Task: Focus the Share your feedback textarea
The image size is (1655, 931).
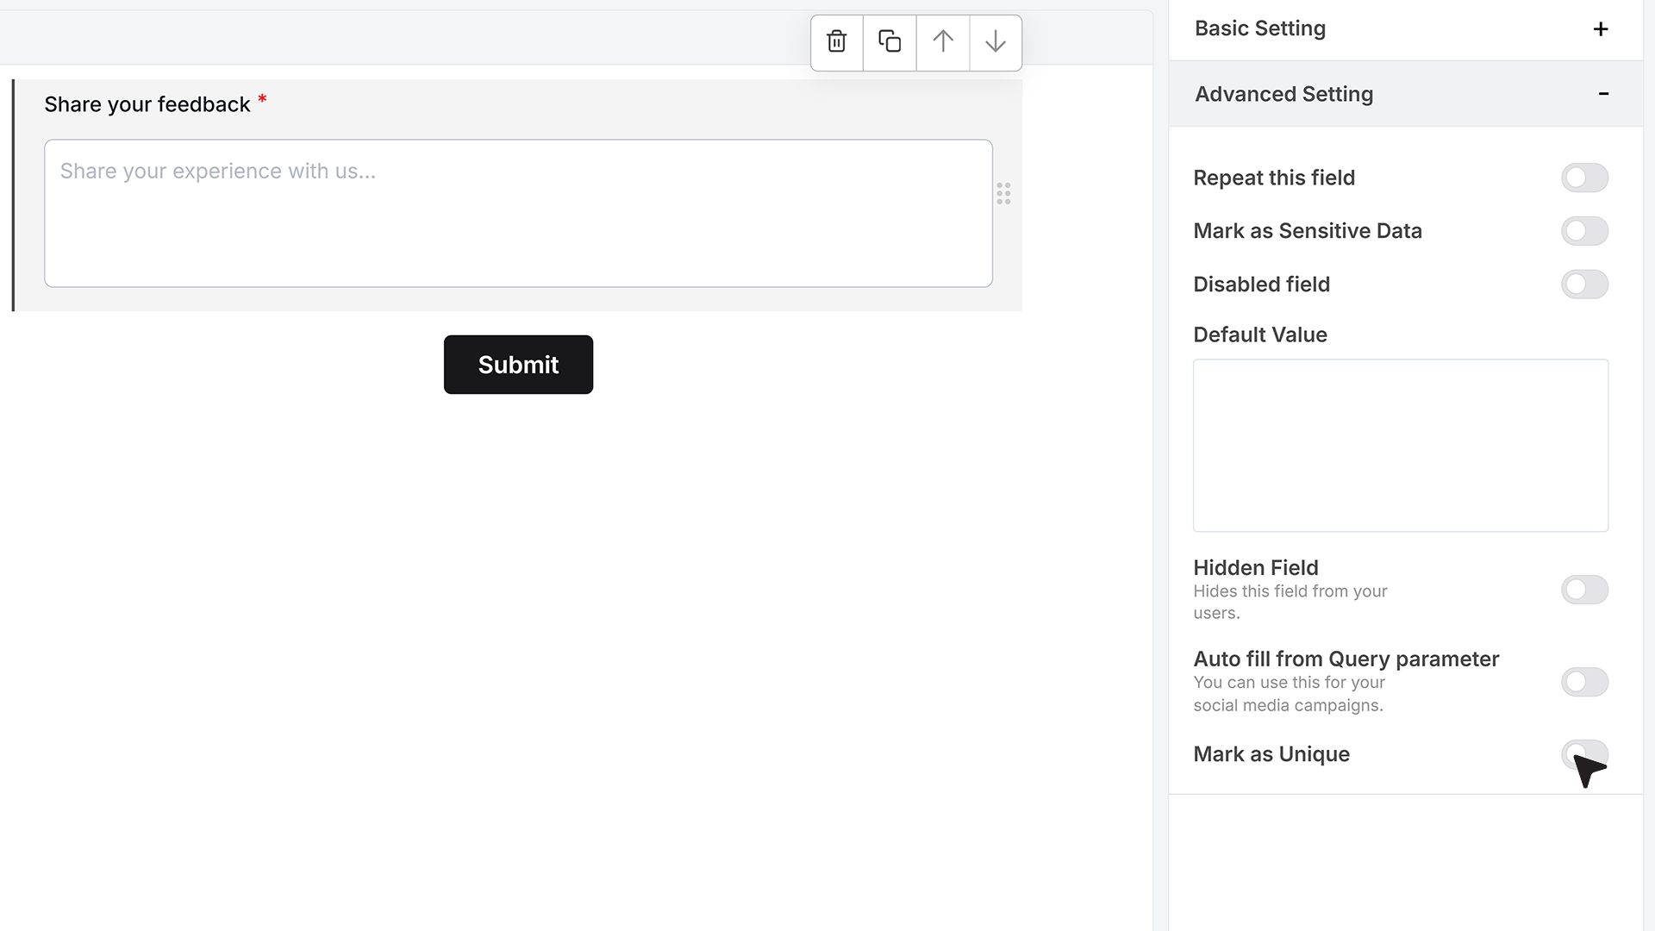Action: (x=518, y=213)
